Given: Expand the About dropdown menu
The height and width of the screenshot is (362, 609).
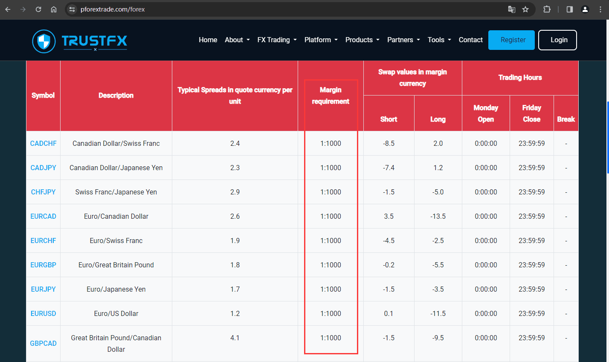Looking at the screenshot, I should [237, 40].
